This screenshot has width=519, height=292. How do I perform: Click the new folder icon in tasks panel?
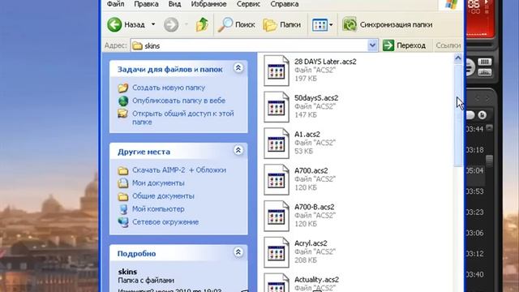[122, 88]
